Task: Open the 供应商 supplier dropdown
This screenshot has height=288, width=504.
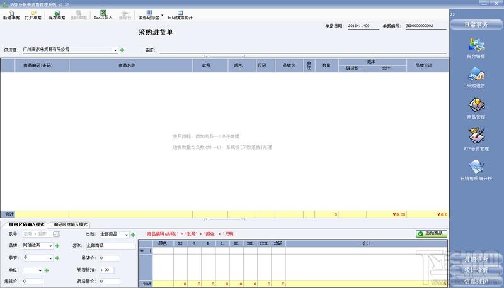Action: tap(115, 50)
